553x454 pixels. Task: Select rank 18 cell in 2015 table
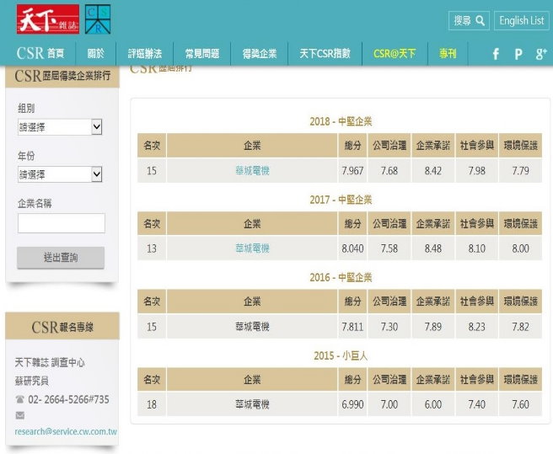tap(152, 404)
